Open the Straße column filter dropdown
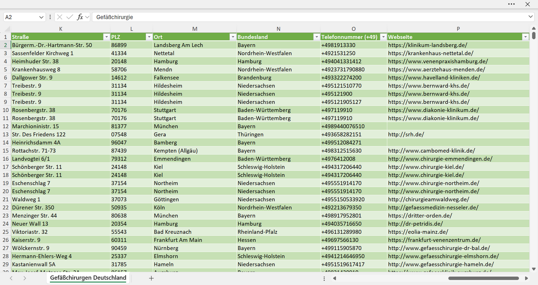 point(106,37)
